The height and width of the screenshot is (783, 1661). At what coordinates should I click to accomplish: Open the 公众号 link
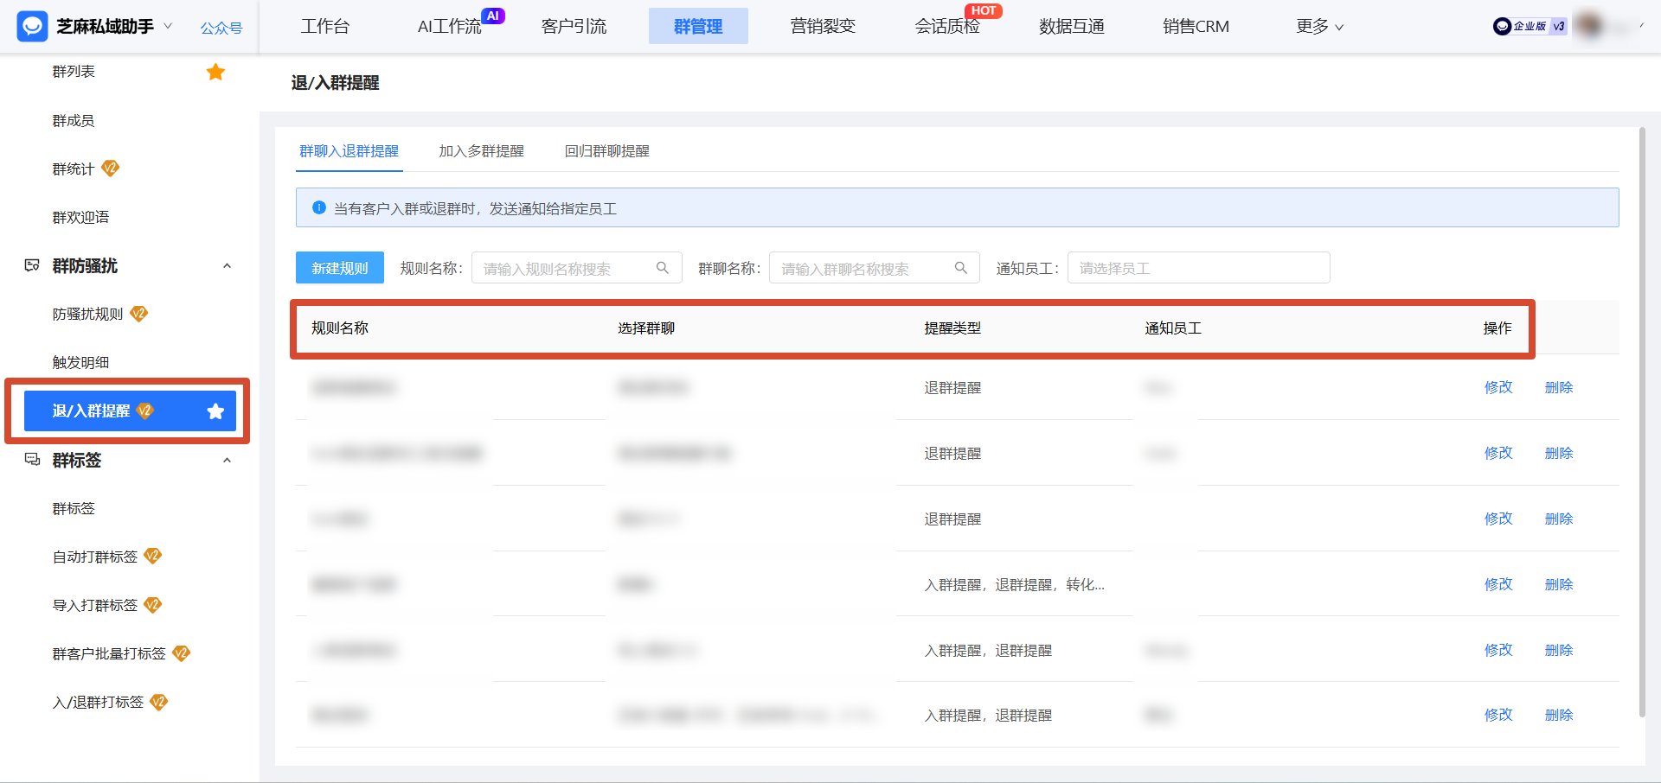[221, 28]
